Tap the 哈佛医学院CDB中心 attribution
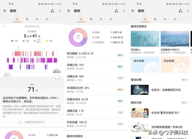 click(x=32, y=122)
